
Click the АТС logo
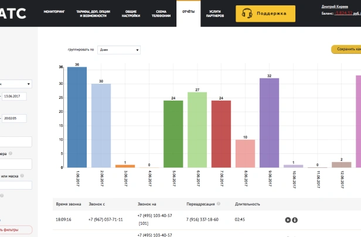coord(13,13)
